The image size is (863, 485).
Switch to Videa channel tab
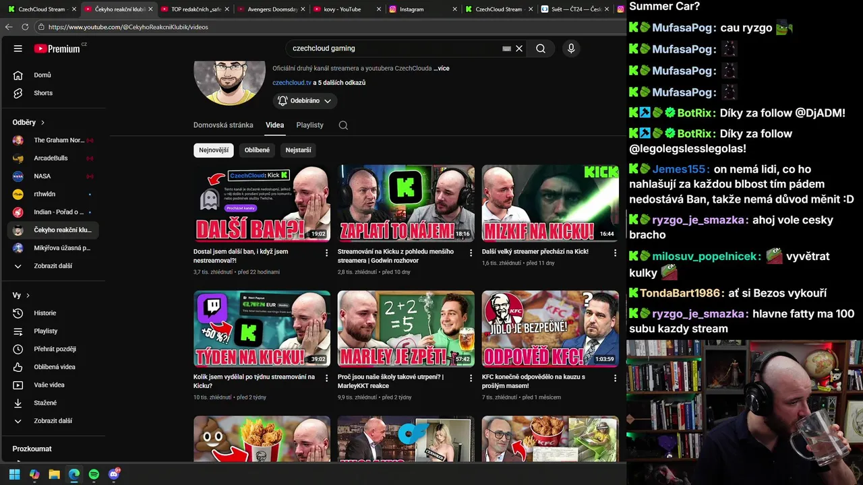[274, 125]
